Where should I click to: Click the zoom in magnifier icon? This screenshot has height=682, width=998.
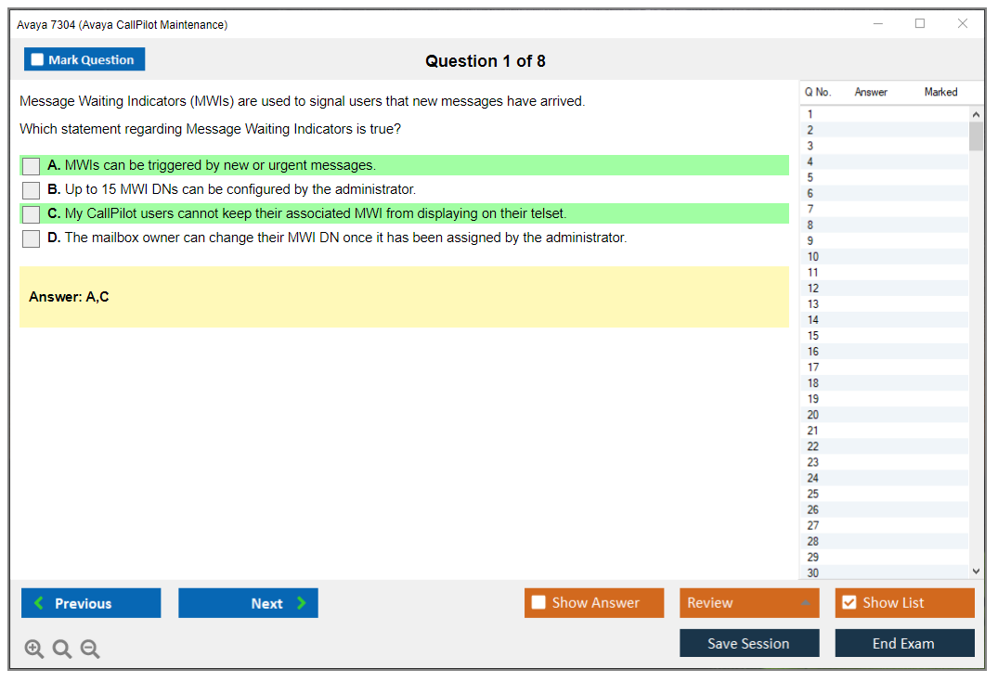pyautogui.click(x=33, y=650)
